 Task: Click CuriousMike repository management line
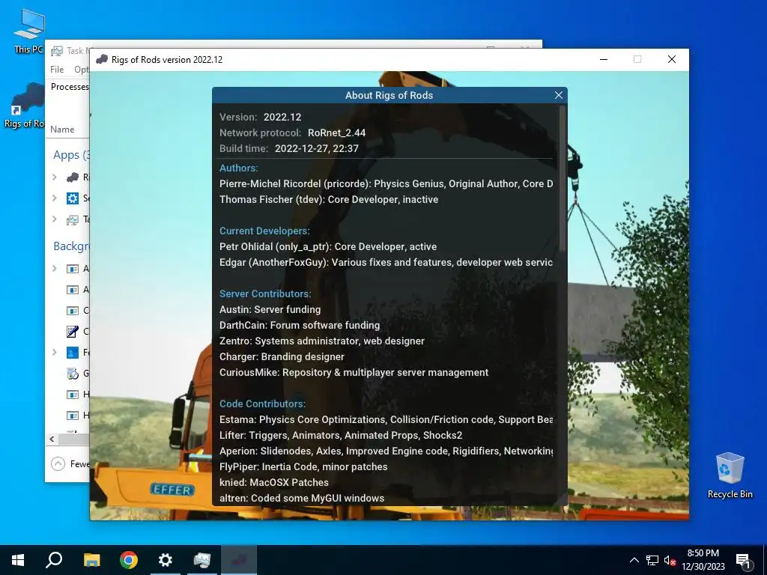click(354, 373)
